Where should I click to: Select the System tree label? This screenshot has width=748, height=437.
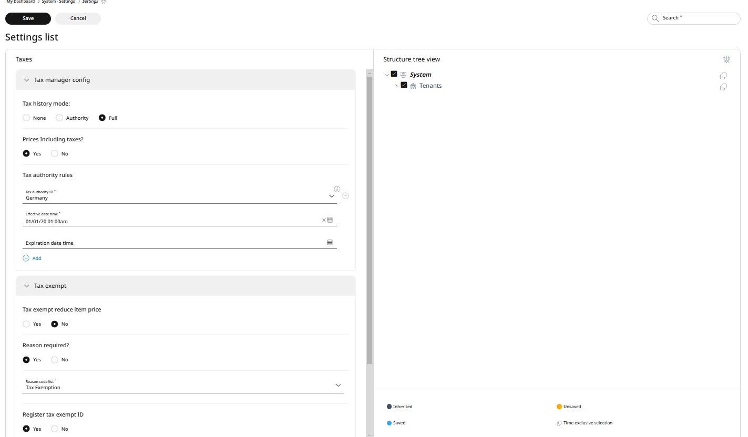click(421, 75)
